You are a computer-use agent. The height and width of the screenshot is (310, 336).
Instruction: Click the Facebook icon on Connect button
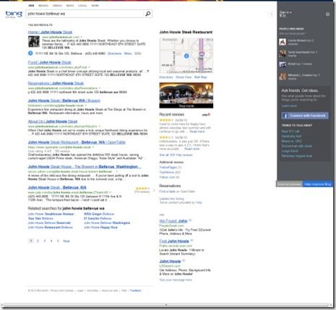285,116
